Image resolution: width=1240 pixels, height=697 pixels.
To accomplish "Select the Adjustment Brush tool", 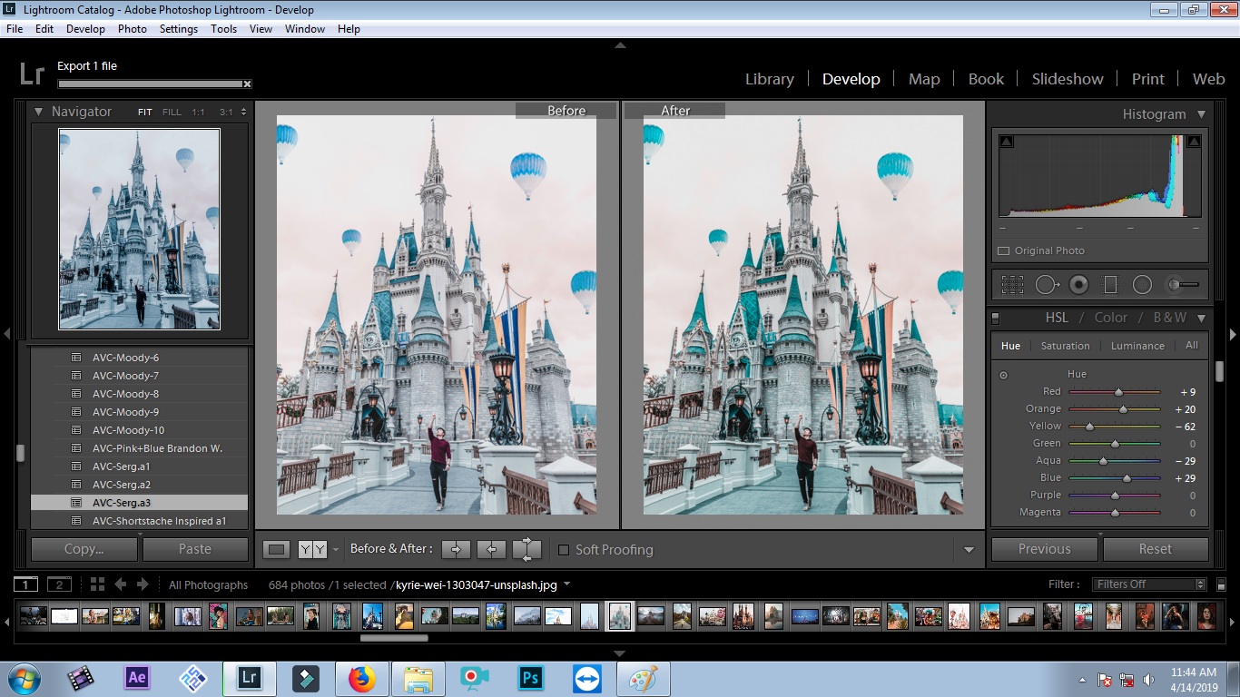I will click(x=1183, y=285).
